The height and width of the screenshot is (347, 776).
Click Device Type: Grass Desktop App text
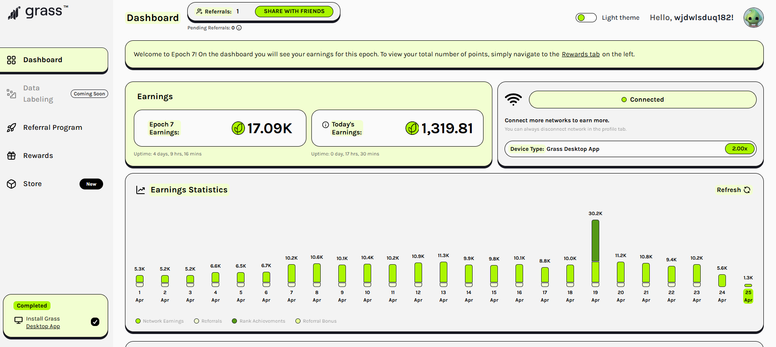click(x=555, y=149)
